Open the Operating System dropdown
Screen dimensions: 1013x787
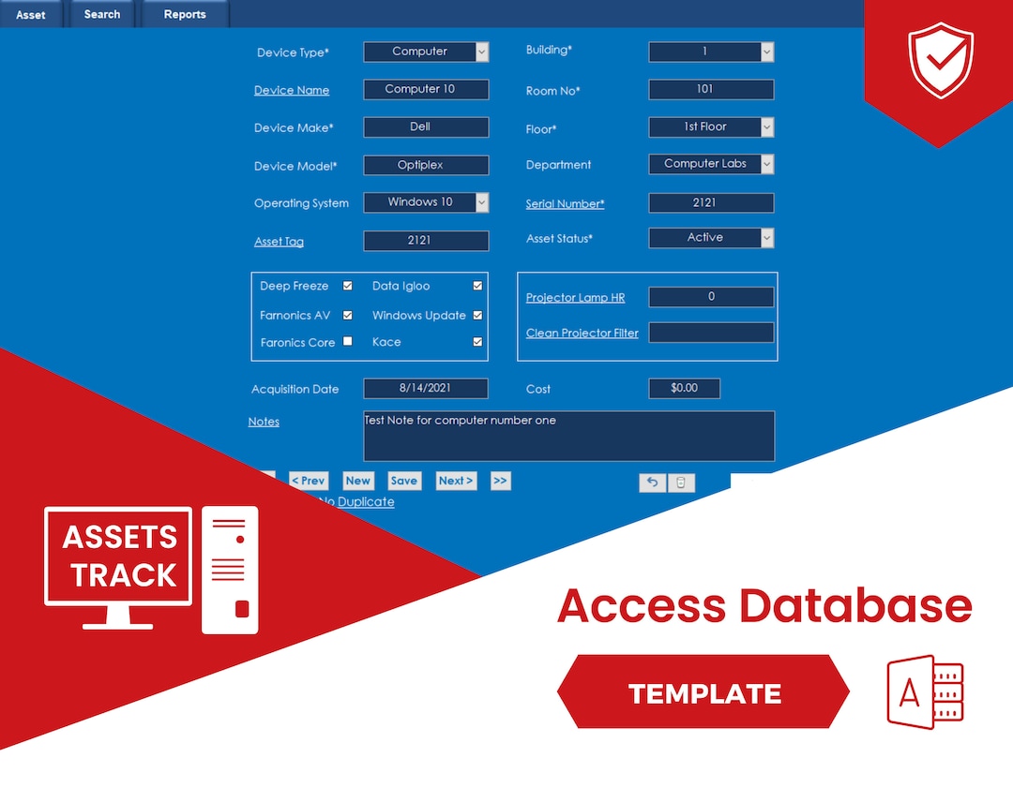[x=480, y=202]
